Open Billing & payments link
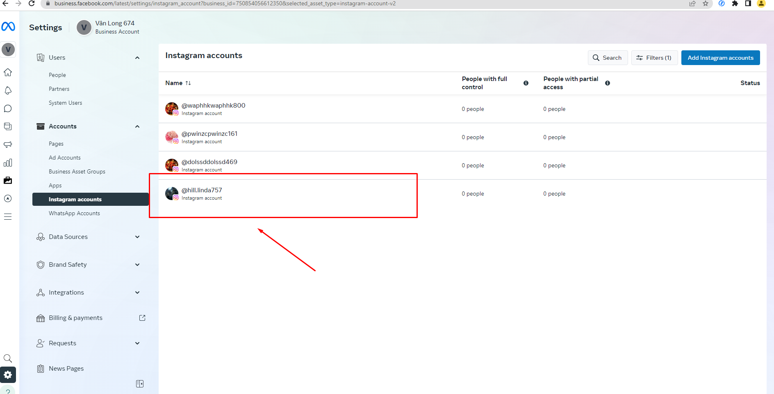This screenshot has width=774, height=394. (x=75, y=318)
